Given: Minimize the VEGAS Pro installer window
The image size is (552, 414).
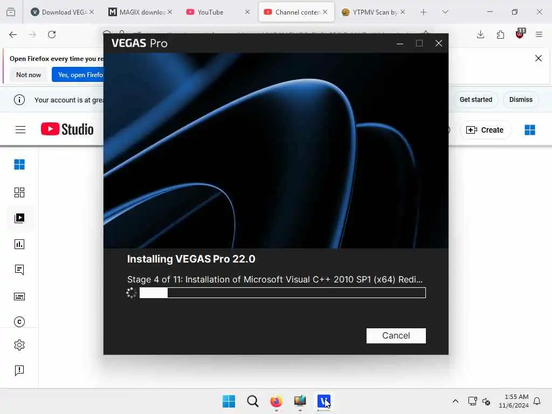Looking at the screenshot, I should point(400,43).
